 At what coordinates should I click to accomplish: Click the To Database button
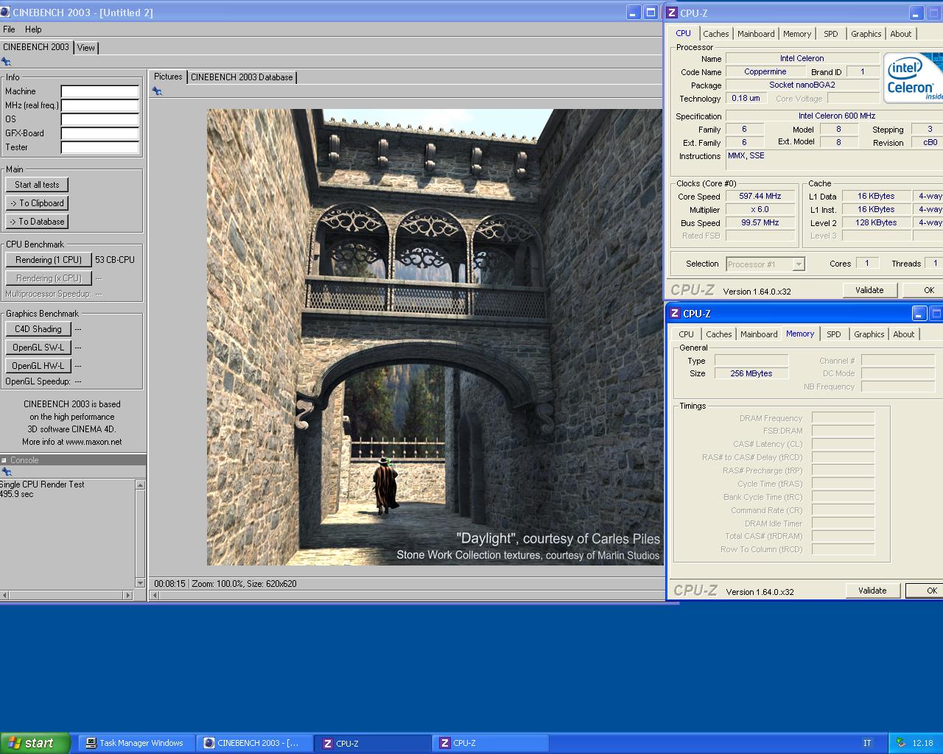click(37, 222)
